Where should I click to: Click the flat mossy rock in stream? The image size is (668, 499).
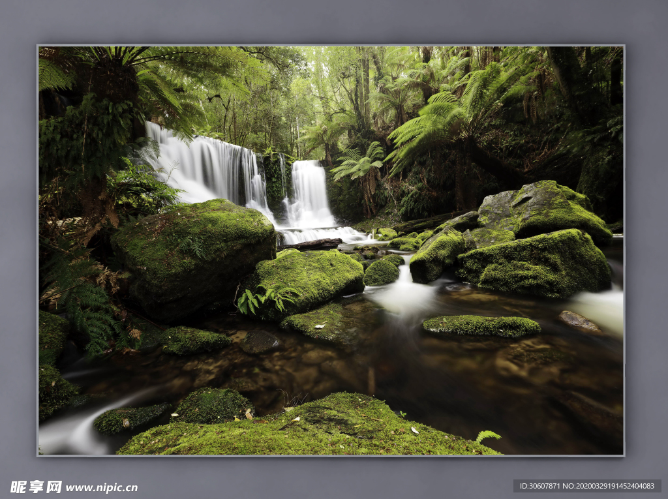481,325
